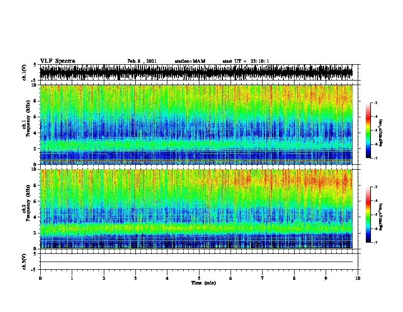Click the ch.2 "Frequency (kHz)" axis label
403x312 pixels.
tap(28, 203)
